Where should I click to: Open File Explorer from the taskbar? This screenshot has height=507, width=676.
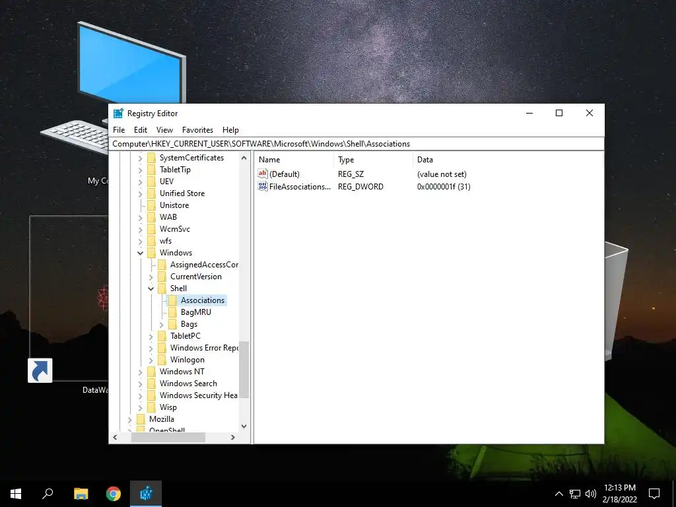81,494
